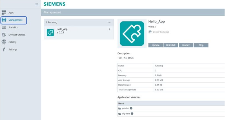Click the Settings wrench icon
The image size is (226, 120).
pos(4,49)
